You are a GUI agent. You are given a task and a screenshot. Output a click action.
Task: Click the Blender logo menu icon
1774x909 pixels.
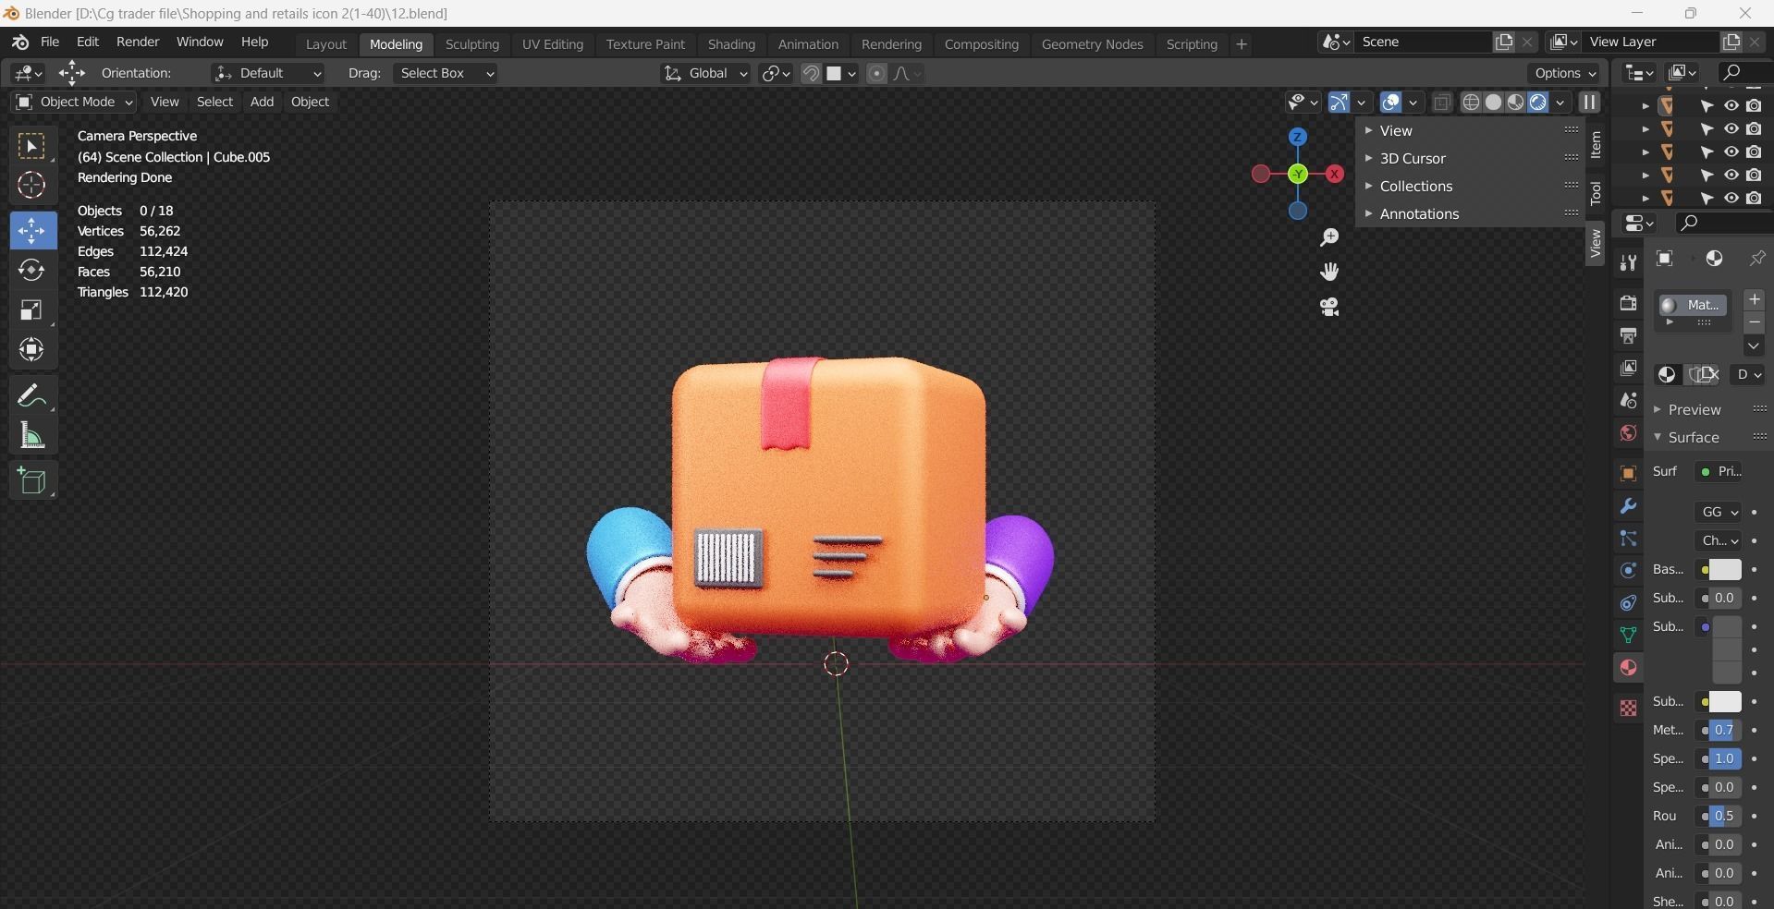[20, 42]
